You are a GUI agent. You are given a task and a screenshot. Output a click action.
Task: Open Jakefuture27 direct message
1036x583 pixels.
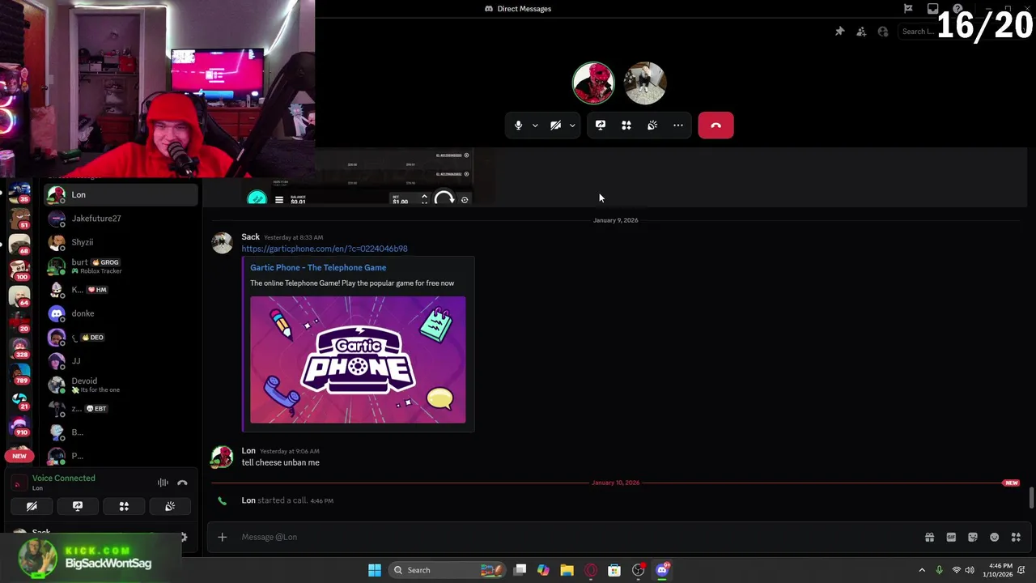[121, 219]
